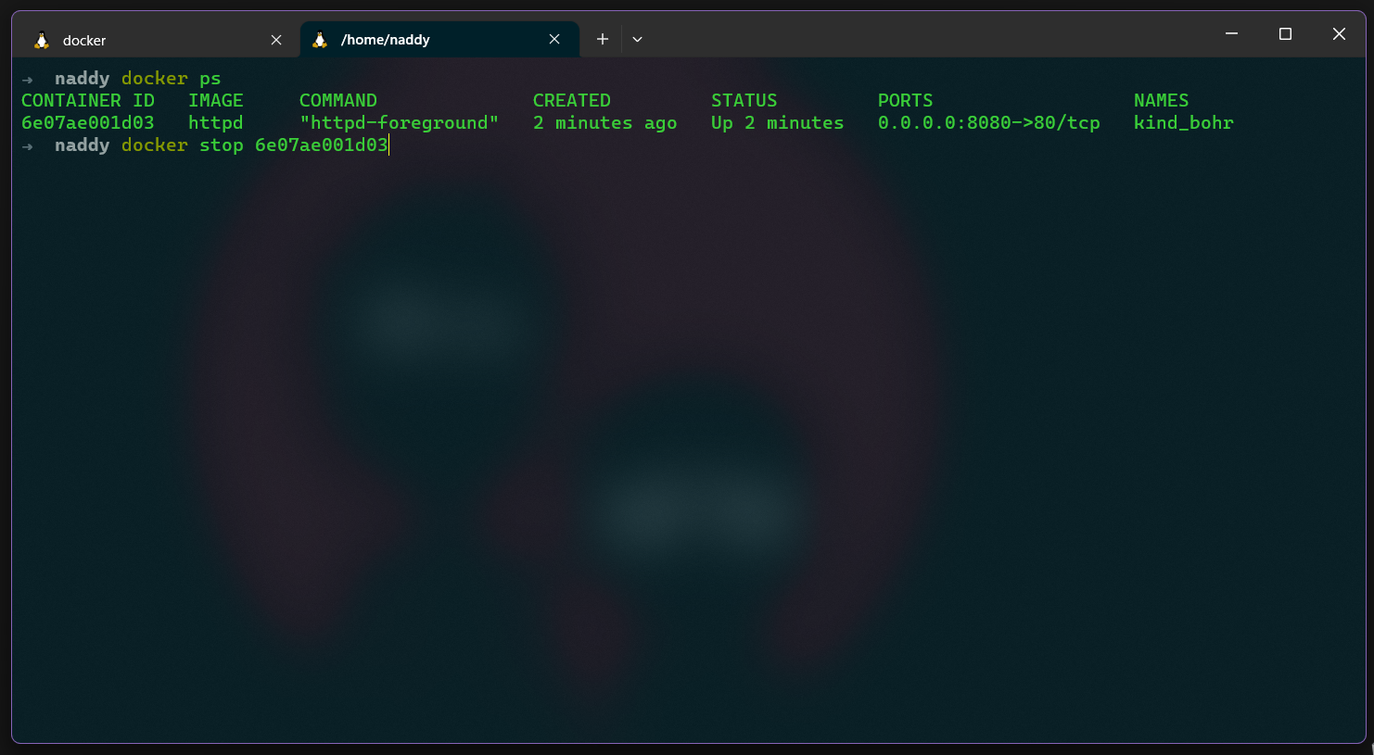The width and height of the screenshot is (1374, 755).
Task: Open the new tab dropdown chevron
Action: coord(637,39)
